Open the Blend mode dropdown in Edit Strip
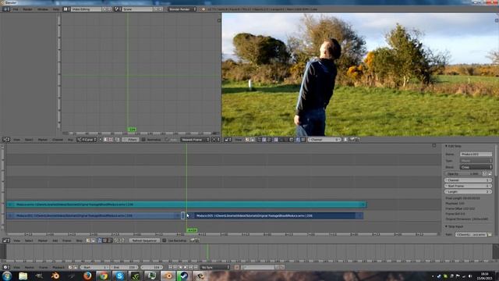Screen dimensions: 499x281 click(476, 167)
